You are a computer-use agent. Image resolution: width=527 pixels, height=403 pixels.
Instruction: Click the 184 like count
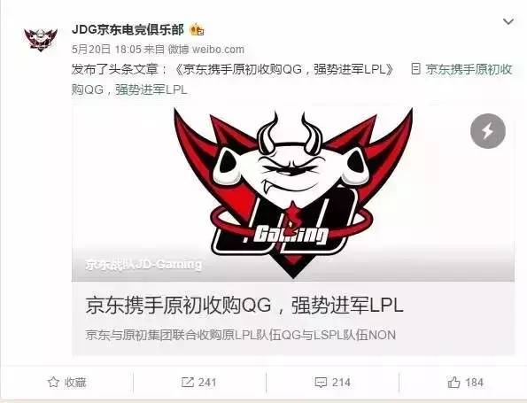474,383
